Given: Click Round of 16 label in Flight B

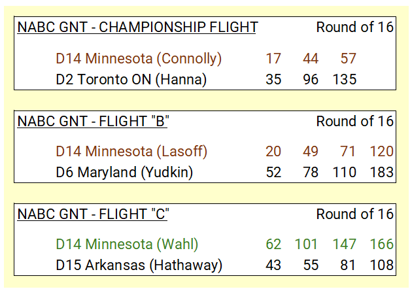Looking at the screenshot, I should tap(354, 122).
